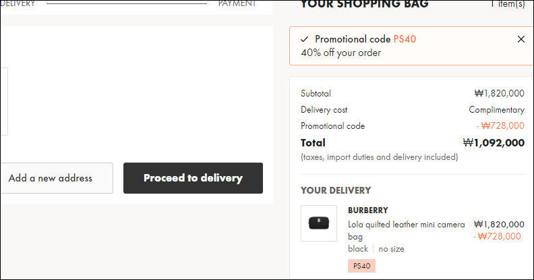
Task: Click the YOUR SHOPPING BAG heading
Action: [x=364, y=5]
